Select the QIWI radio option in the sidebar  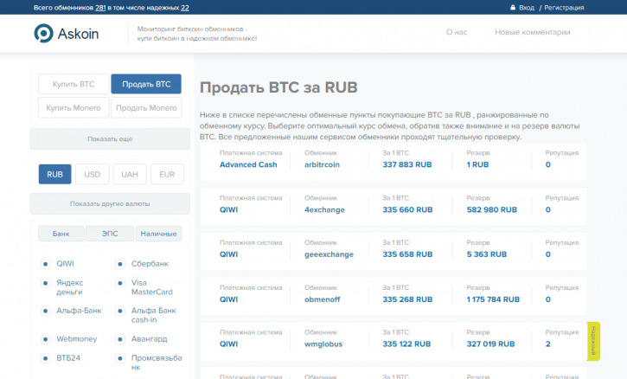pyautogui.click(x=45, y=264)
